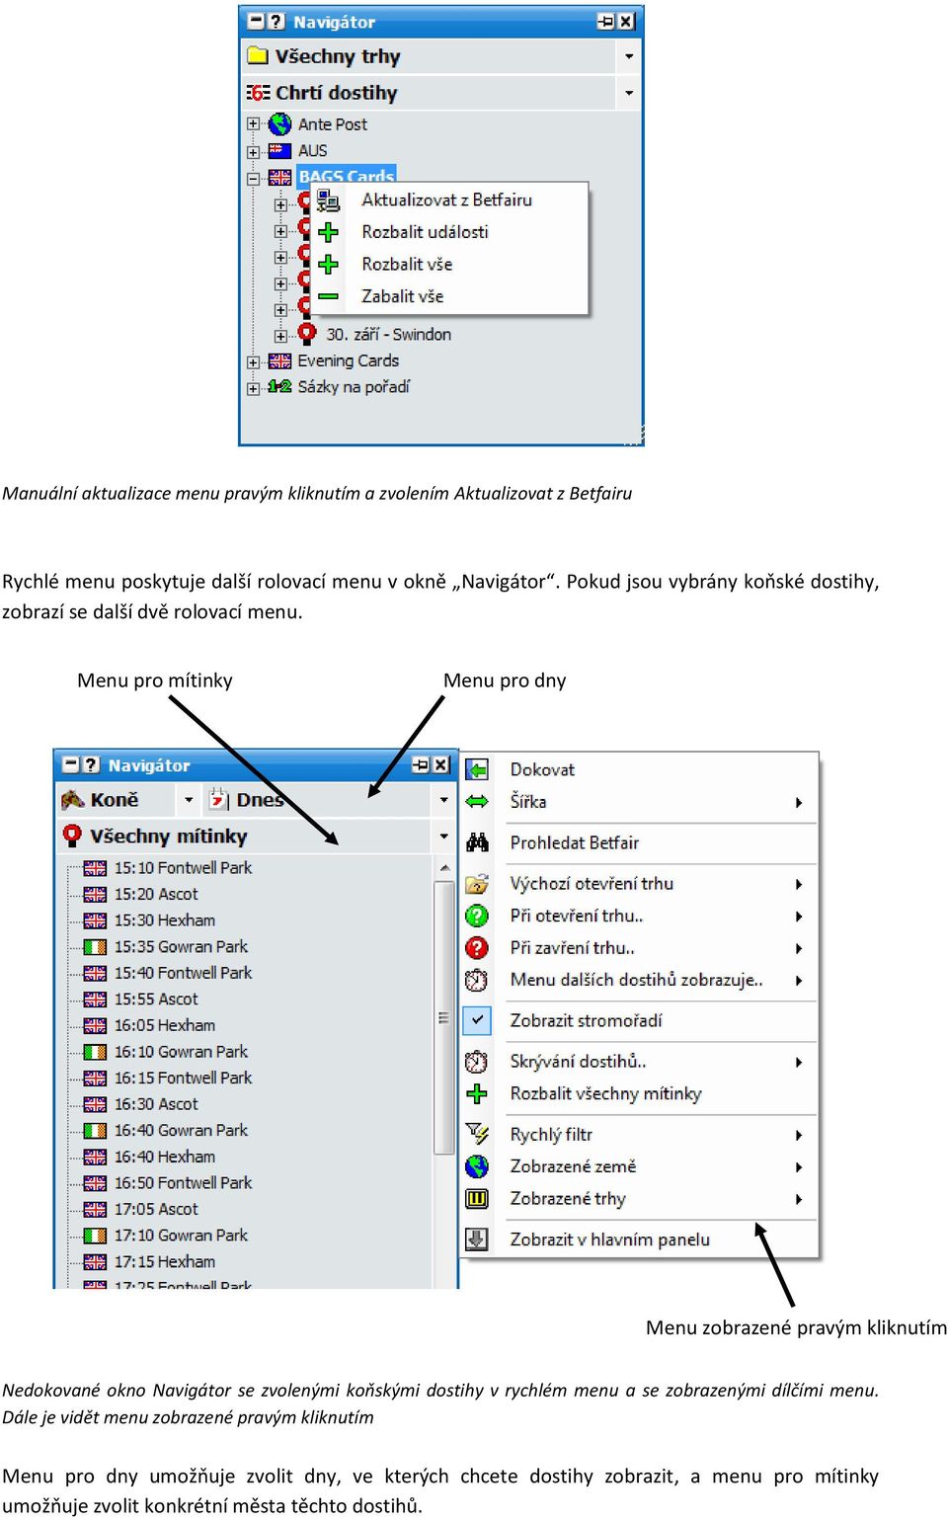This screenshot has width=948, height=1520.
Task: Open the Rychlý filtr submenu
Action: (x=640, y=1135)
